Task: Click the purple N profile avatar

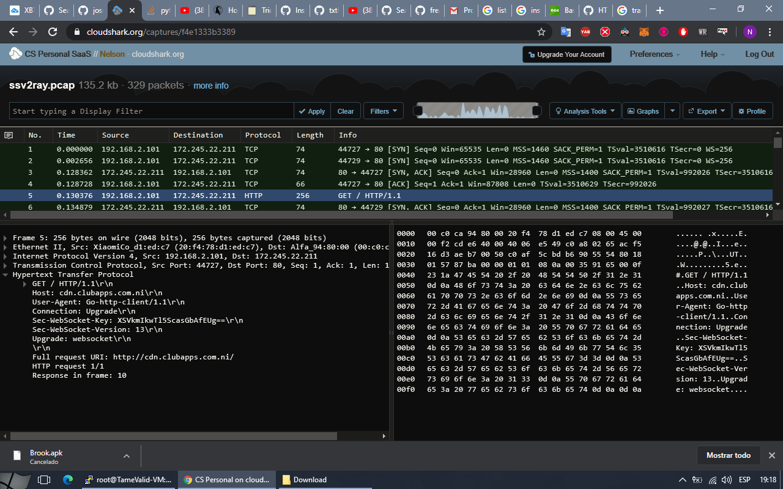Action: tap(750, 32)
